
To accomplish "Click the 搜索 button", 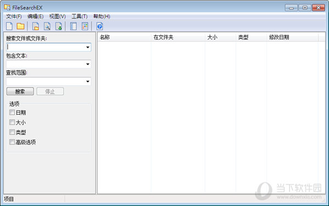I will coord(20,91).
